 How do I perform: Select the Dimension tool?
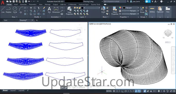56,10
